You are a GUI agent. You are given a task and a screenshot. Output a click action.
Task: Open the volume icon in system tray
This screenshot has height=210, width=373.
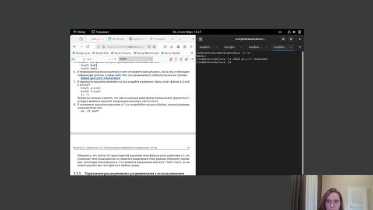294,32
